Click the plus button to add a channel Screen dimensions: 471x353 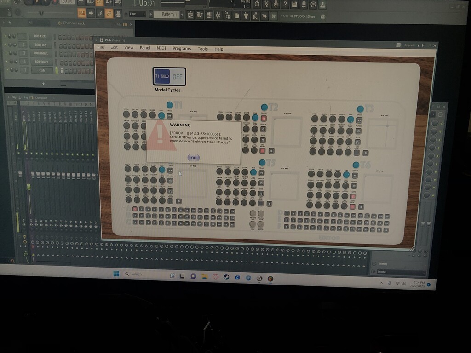click(43, 84)
